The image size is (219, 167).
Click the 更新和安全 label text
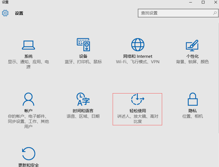coord(28,165)
